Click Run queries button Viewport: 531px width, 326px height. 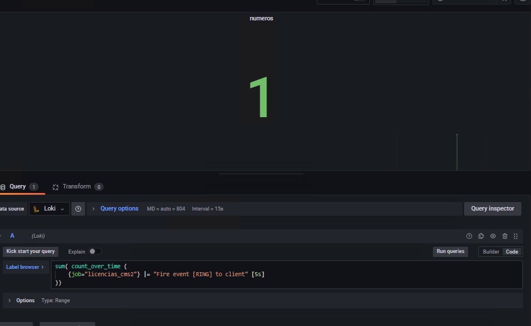pyautogui.click(x=450, y=251)
